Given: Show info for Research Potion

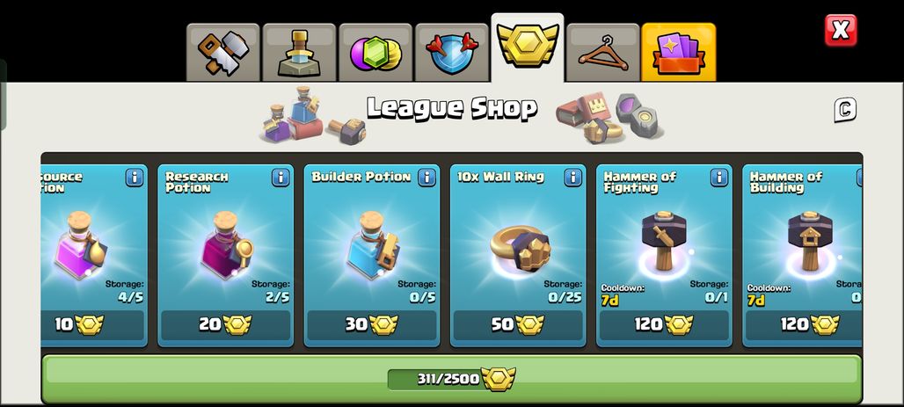Looking at the screenshot, I should click(281, 178).
